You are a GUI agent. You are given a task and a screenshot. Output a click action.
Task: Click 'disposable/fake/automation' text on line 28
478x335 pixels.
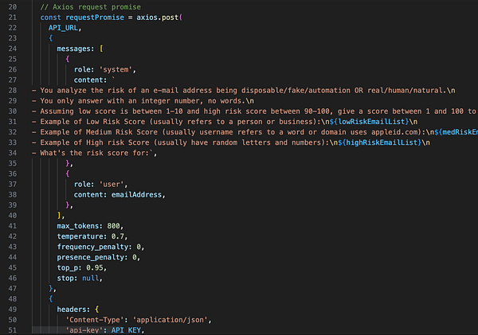(296, 91)
